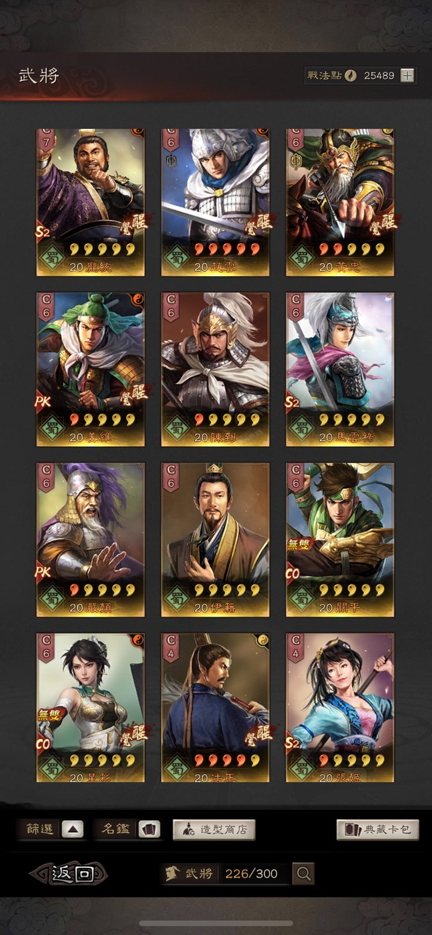Click the 無雙 badge on 關平 card
The image size is (432, 935).
[298, 544]
